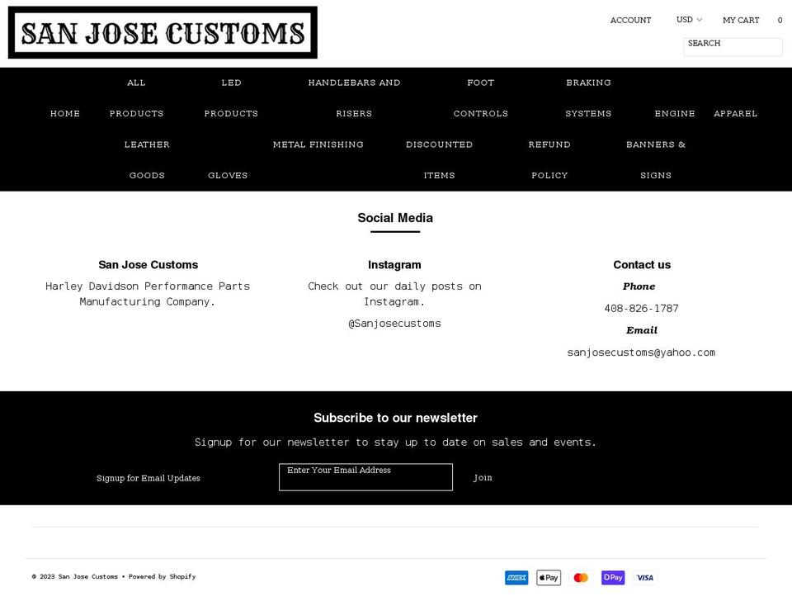Click the Join newsletter button
This screenshot has width=792, height=601.
483,478
